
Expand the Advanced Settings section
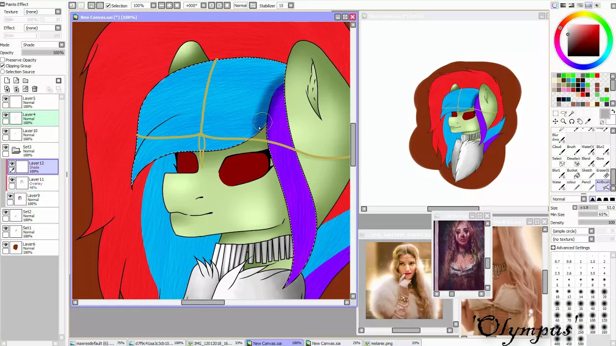point(553,248)
